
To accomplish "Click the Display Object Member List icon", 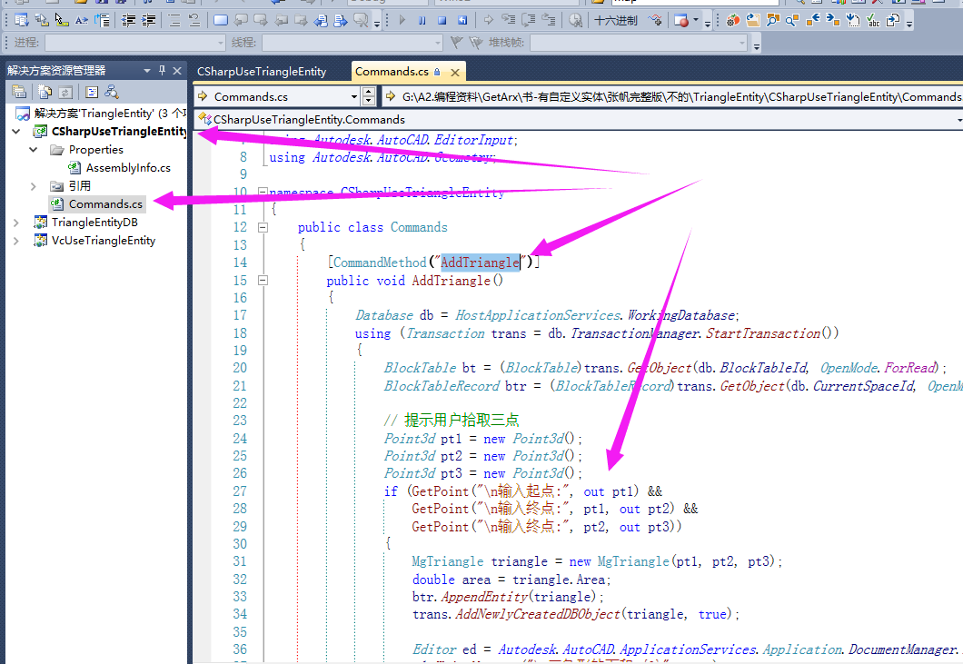I will point(22,20).
